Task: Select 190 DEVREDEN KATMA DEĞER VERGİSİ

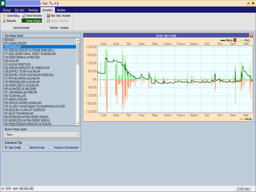Action: pyautogui.click(x=40, y=117)
